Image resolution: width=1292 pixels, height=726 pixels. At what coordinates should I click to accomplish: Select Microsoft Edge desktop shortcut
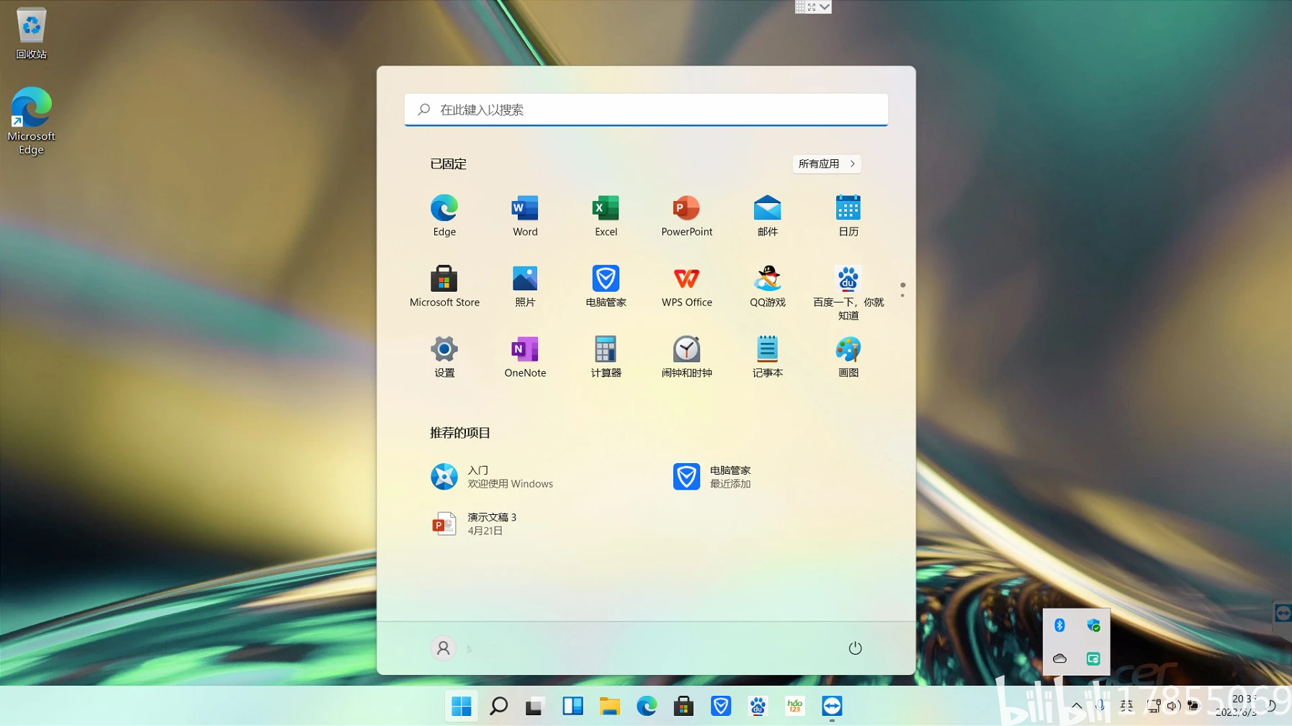point(31,121)
